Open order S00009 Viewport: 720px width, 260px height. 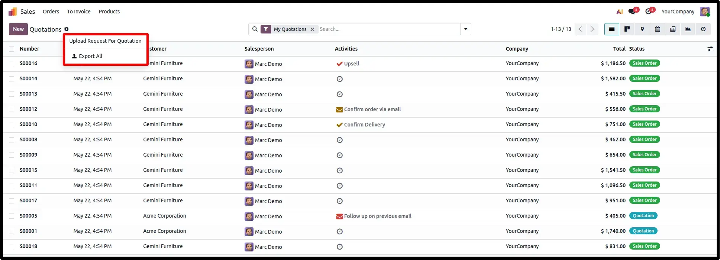(28, 155)
